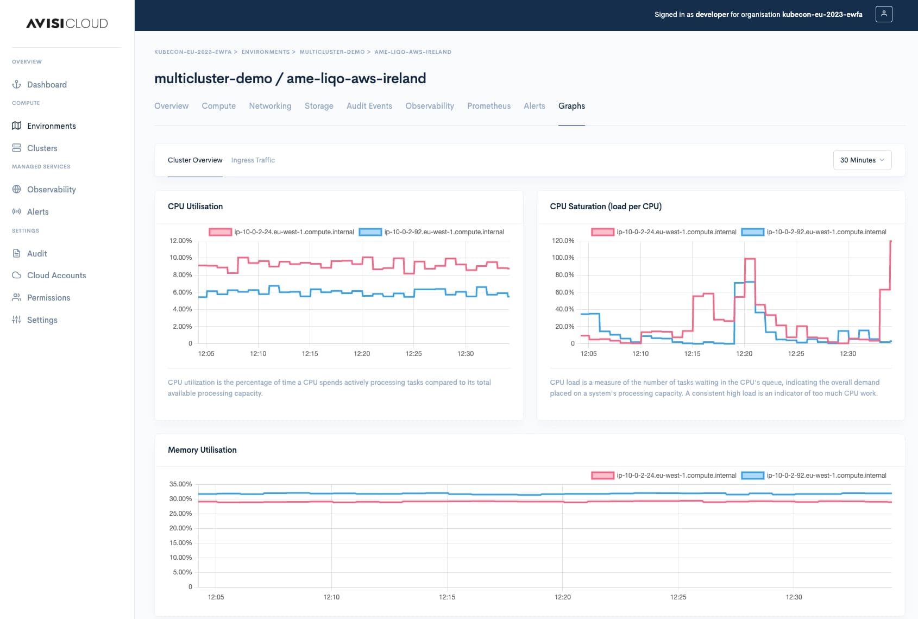Click the Avisi Cloud logo
The image size is (918, 619).
(x=67, y=23)
